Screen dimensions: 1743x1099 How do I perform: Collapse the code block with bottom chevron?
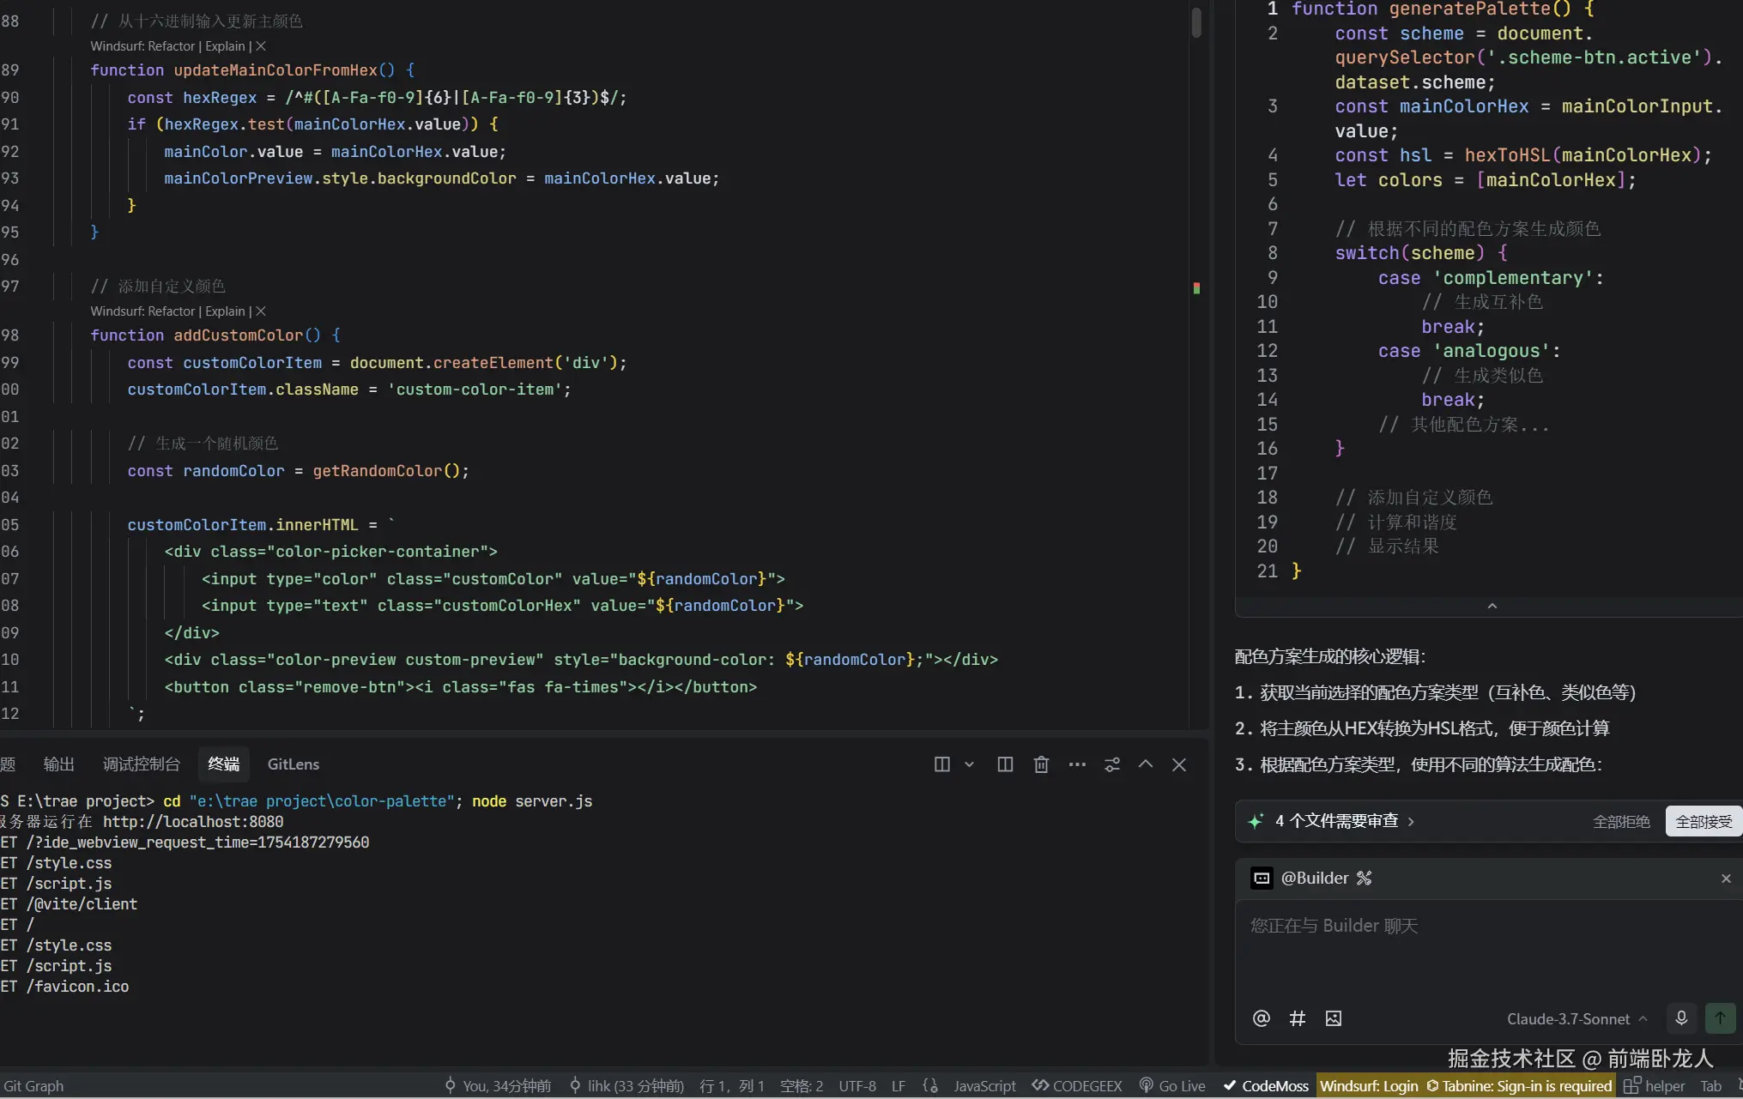pyautogui.click(x=1492, y=606)
